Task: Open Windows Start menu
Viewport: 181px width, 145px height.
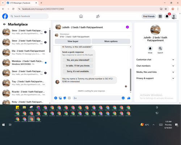Action: coord(3,125)
